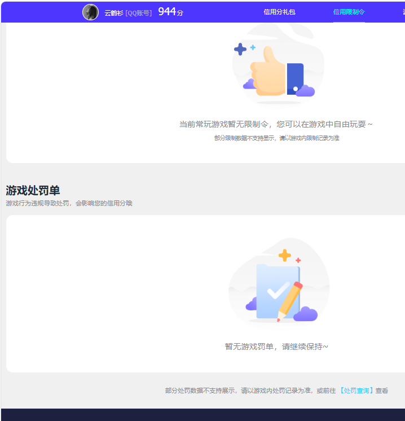Image resolution: width=405 pixels, height=421 pixels.
Task: Click footer note 部分处罚数据不支持展示
Action: coord(200,391)
